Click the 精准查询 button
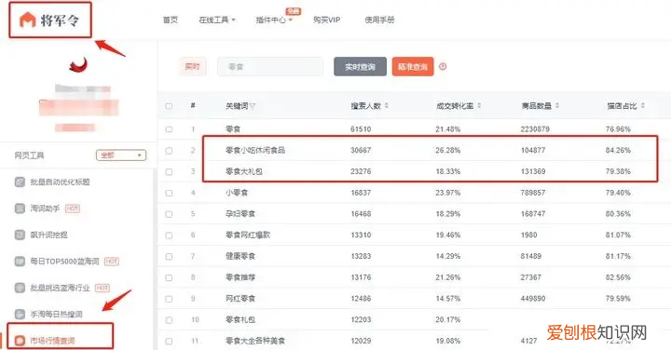The width and height of the screenshot is (671, 350). point(413,67)
